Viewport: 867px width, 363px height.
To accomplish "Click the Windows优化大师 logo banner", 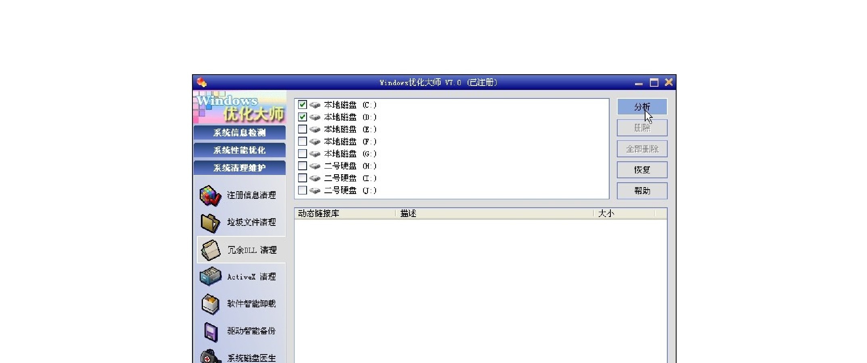I will click(x=240, y=107).
